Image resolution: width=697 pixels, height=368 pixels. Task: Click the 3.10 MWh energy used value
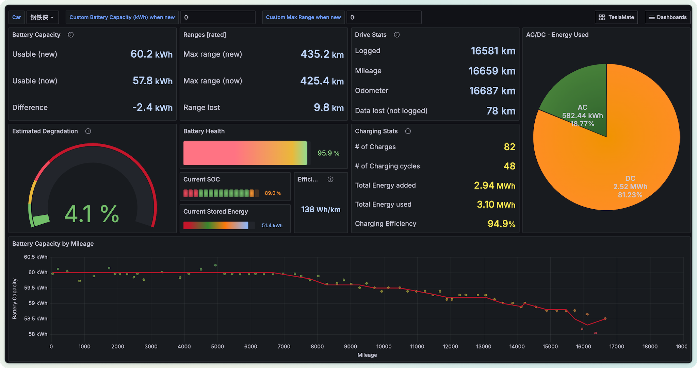pos(496,205)
